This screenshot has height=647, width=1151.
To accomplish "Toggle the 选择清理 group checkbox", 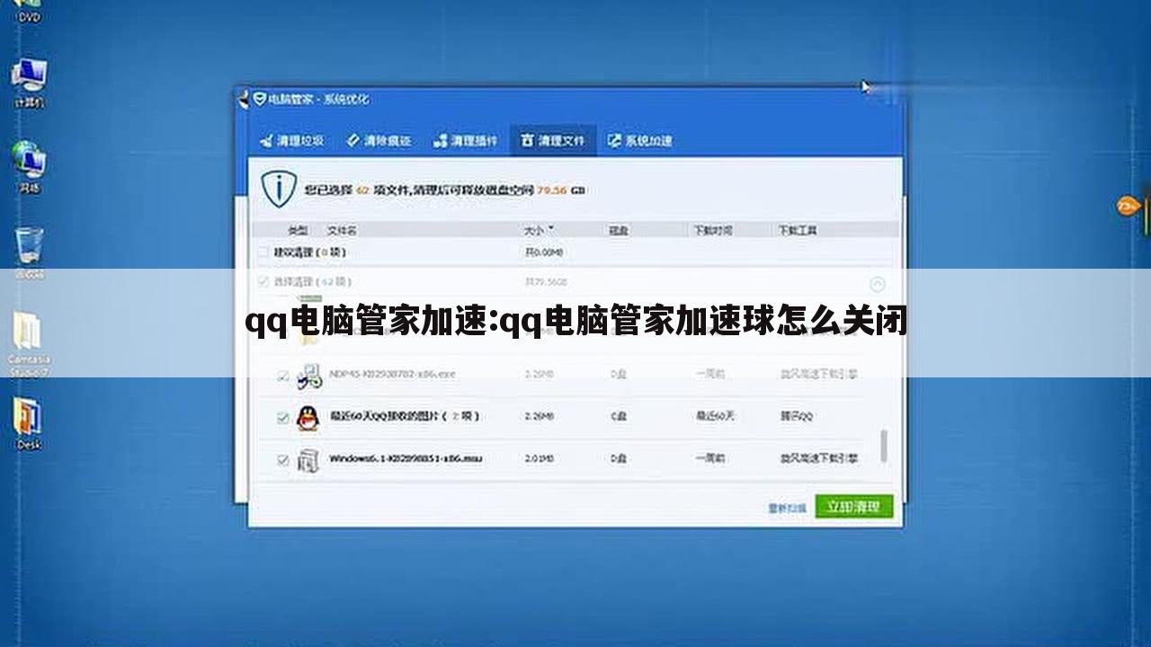I will click(263, 282).
